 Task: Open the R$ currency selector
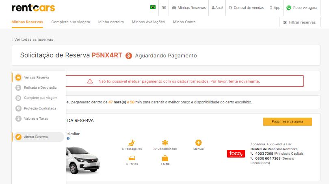click(x=164, y=7)
